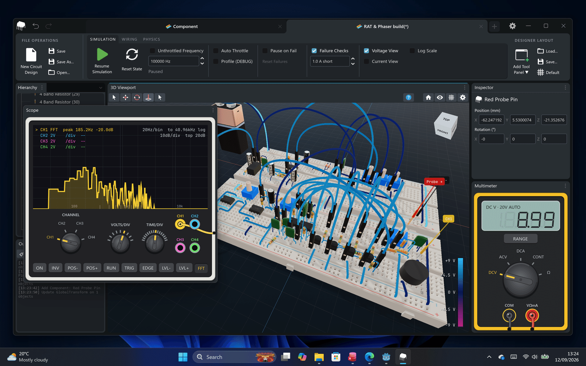The width and height of the screenshot is (586, 366).
Task: Toggle viewport visibility eye icon
Action: click(x=440, y=97)
